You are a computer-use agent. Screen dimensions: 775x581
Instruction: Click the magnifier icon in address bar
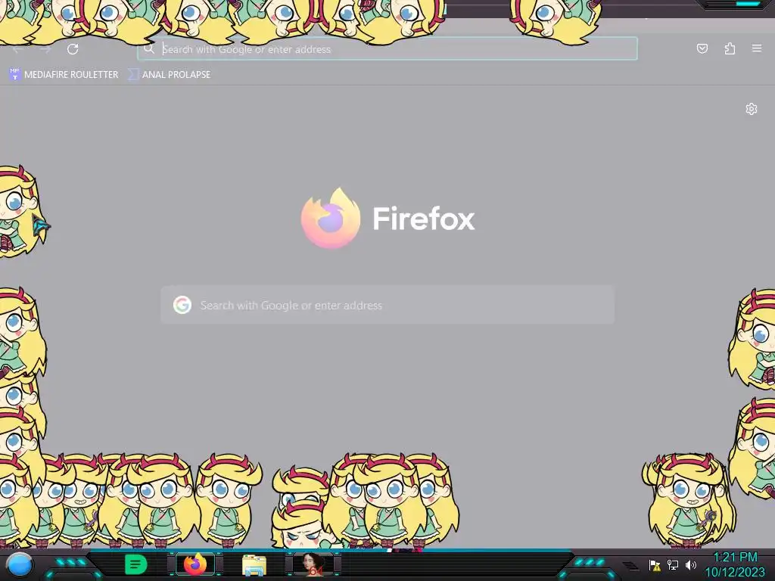coord(149,49)
